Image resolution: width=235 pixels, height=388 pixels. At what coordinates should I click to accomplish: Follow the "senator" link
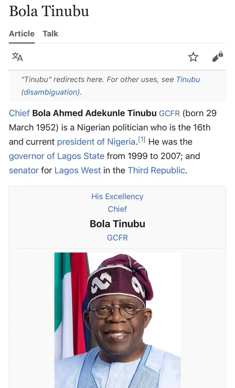click(23, 170)
